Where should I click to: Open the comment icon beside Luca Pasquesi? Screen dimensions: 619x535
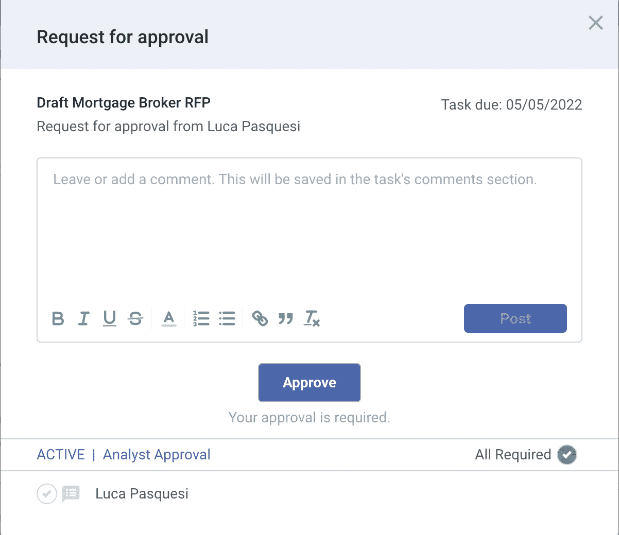71,493
